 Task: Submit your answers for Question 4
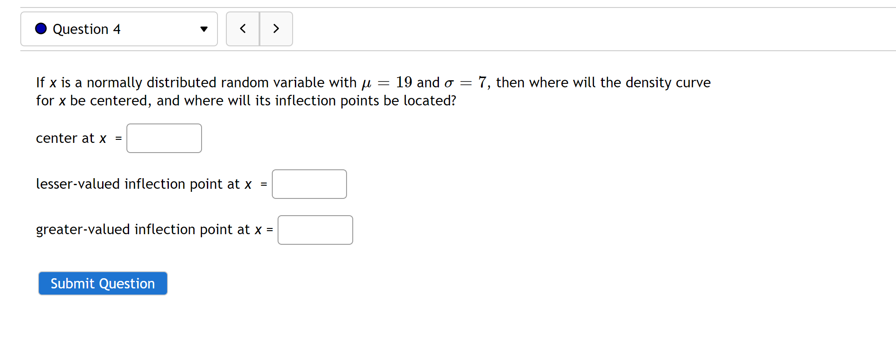tap(103, 283)
